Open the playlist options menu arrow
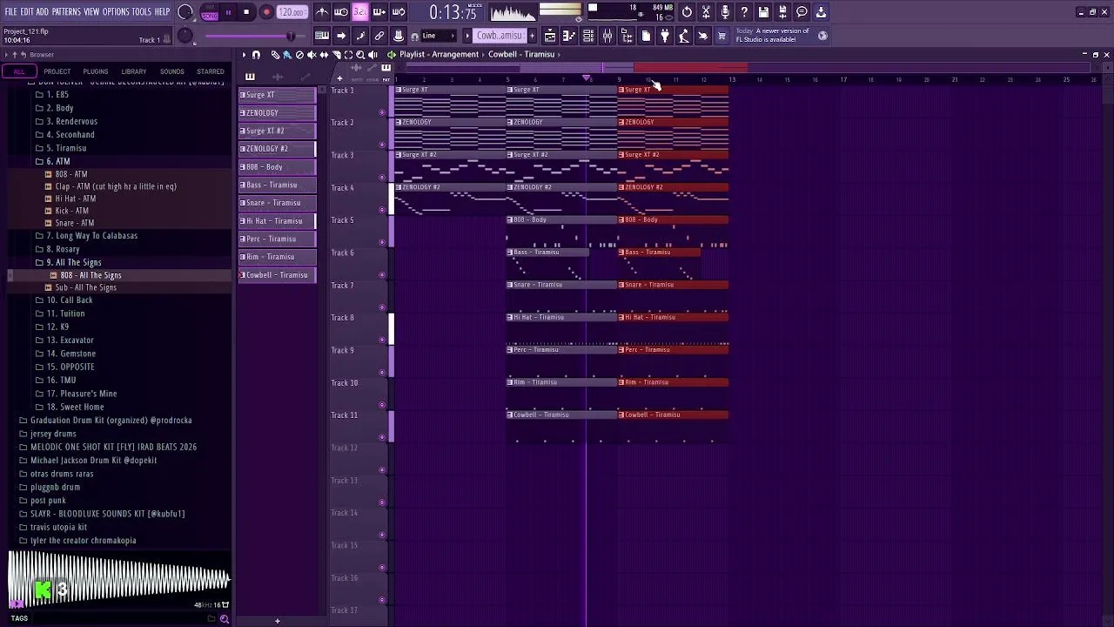Screen dimensions: 1114x627 [x=245, y=55]
